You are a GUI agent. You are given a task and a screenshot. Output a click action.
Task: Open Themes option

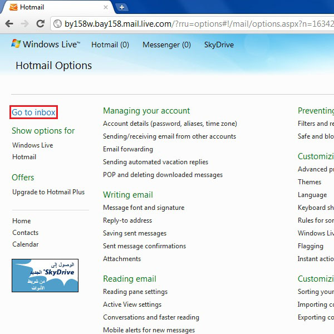(310, 182)
